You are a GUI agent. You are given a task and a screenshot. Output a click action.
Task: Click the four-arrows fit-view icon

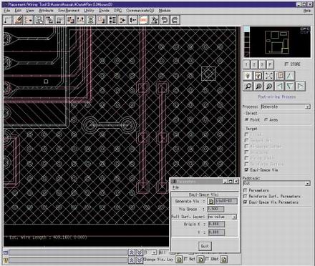tap(269, 76)
